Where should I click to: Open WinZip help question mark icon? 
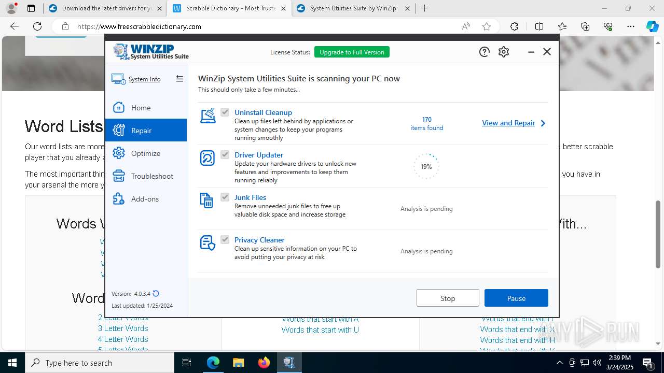pyautogui.click(x=484, y=52)
